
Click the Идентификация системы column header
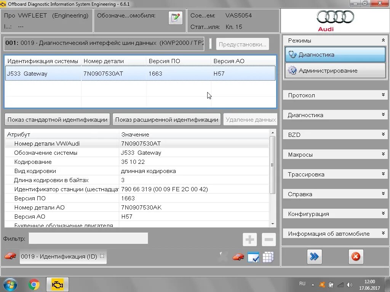pyautogui.click(x=43, y=61)
